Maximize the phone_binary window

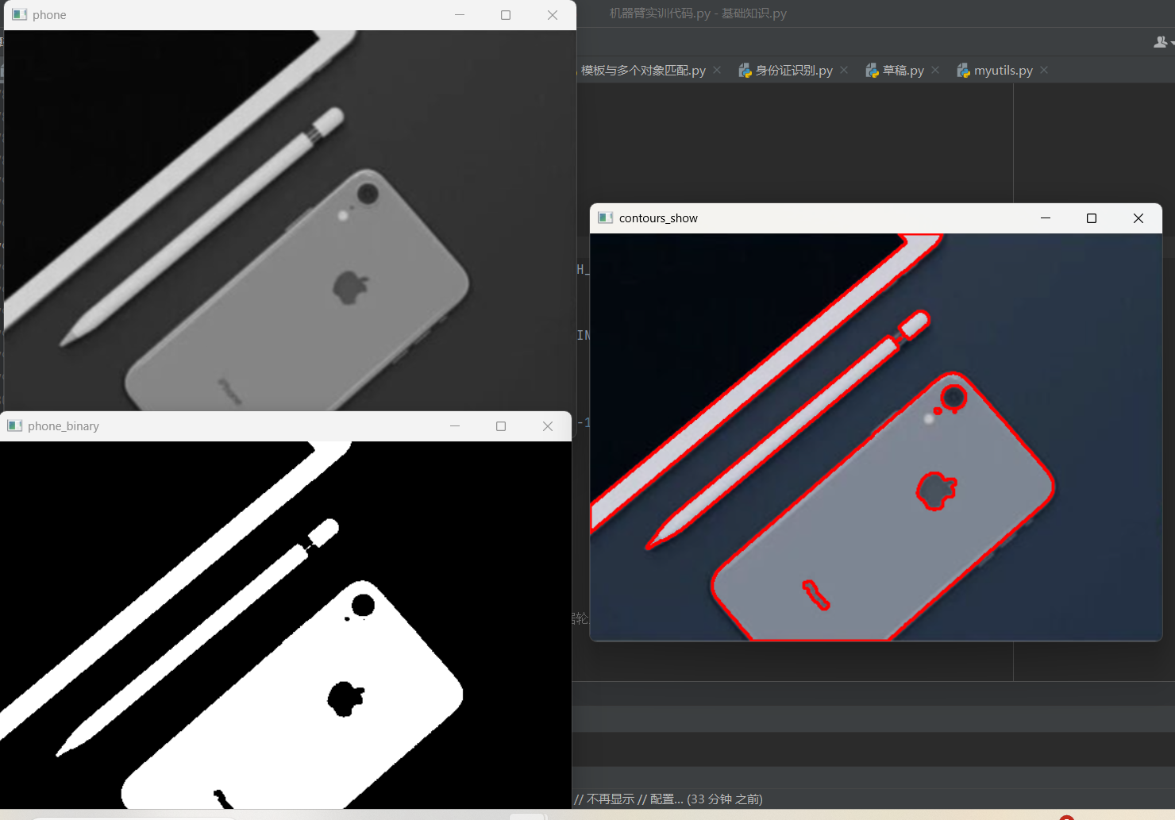(x=501, y=426)
